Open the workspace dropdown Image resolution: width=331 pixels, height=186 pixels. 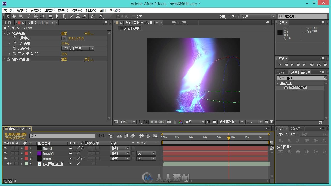coord(258,17)
